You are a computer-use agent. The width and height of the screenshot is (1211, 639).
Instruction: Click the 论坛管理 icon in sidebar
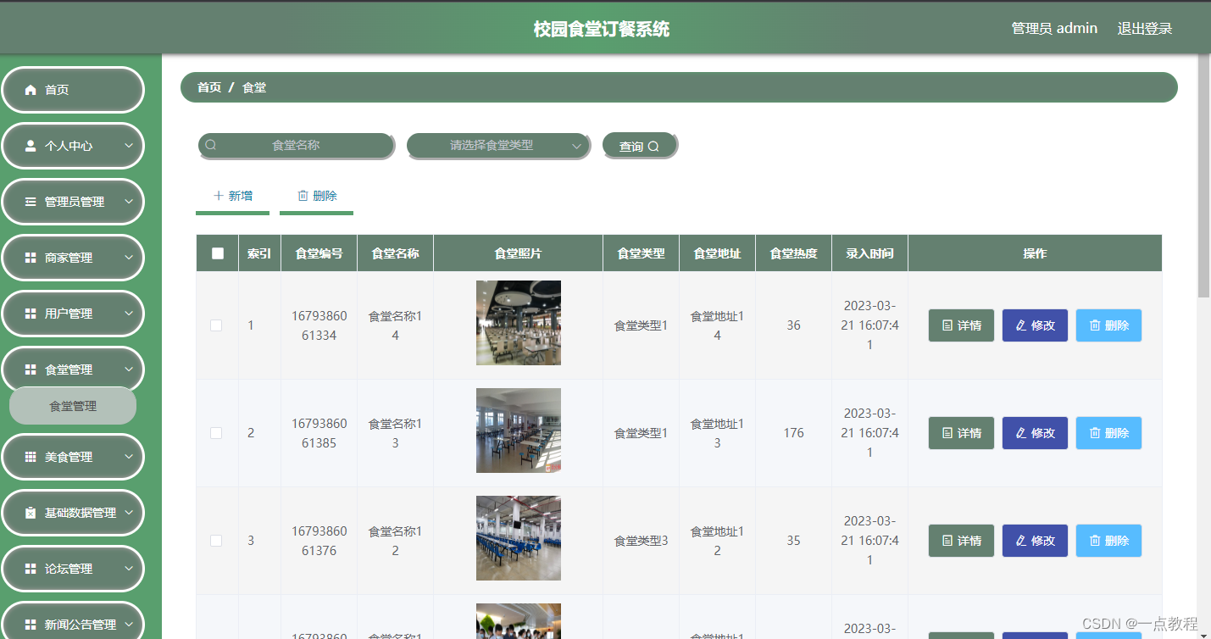tap(31, 569)
